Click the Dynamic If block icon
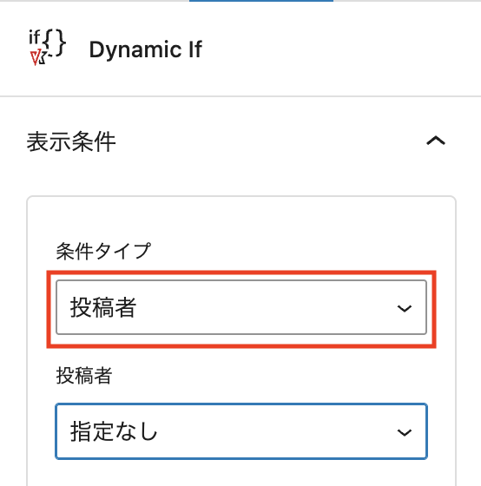 click(x=47, y=48)
